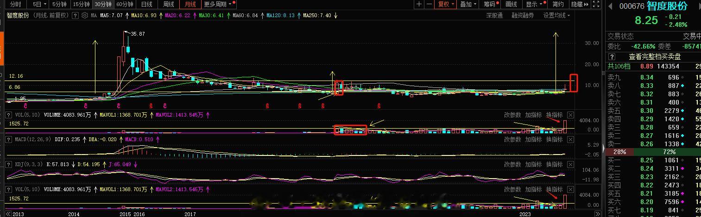Click the MA10:6.93 indicator value

coord(144,15)
